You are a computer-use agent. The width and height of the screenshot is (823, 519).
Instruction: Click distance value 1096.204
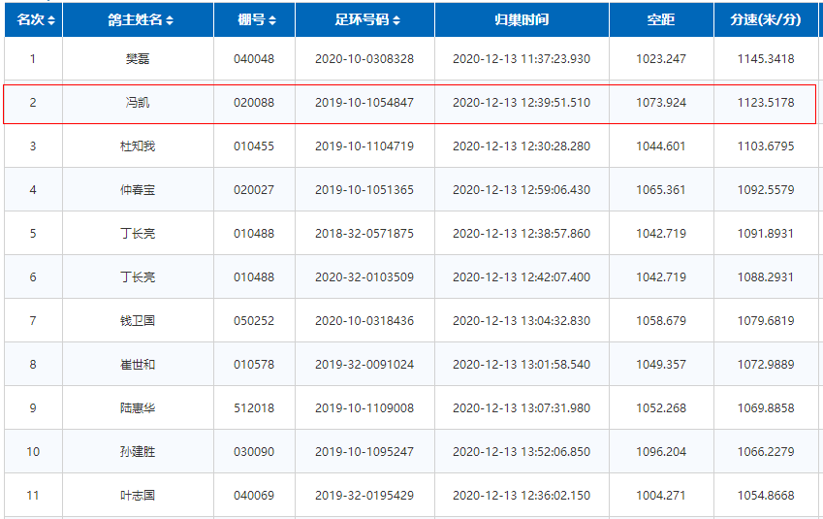coord(661,451)
